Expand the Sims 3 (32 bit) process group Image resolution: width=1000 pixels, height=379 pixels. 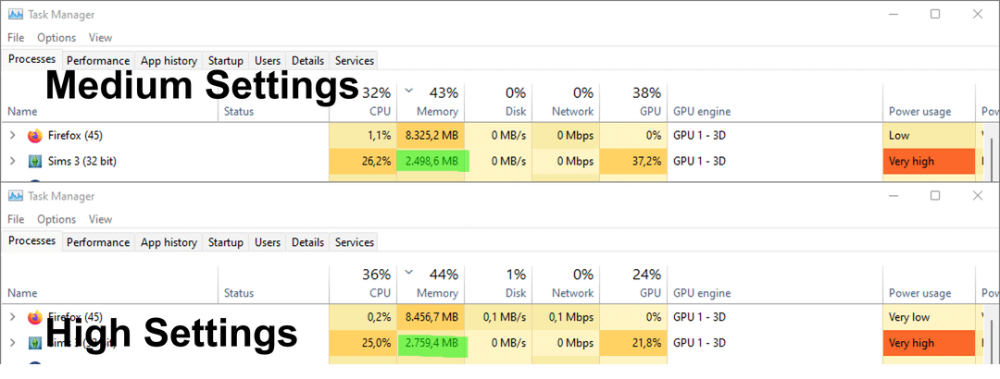tap(12, 162)
